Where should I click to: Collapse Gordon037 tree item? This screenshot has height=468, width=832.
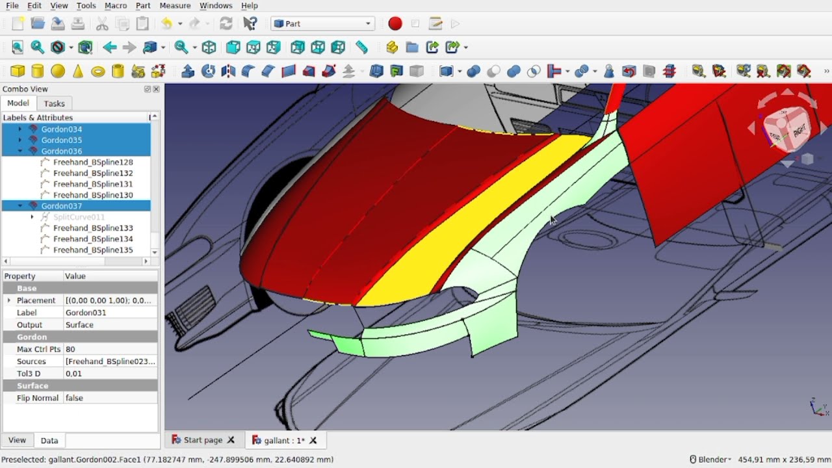coord(19,205)
